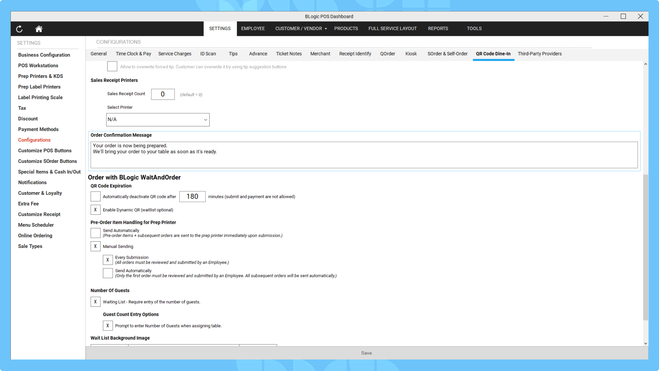This screenshot has height=371, width=659.
Task: Toggle Every Submission checkbox
Action: 108,260
